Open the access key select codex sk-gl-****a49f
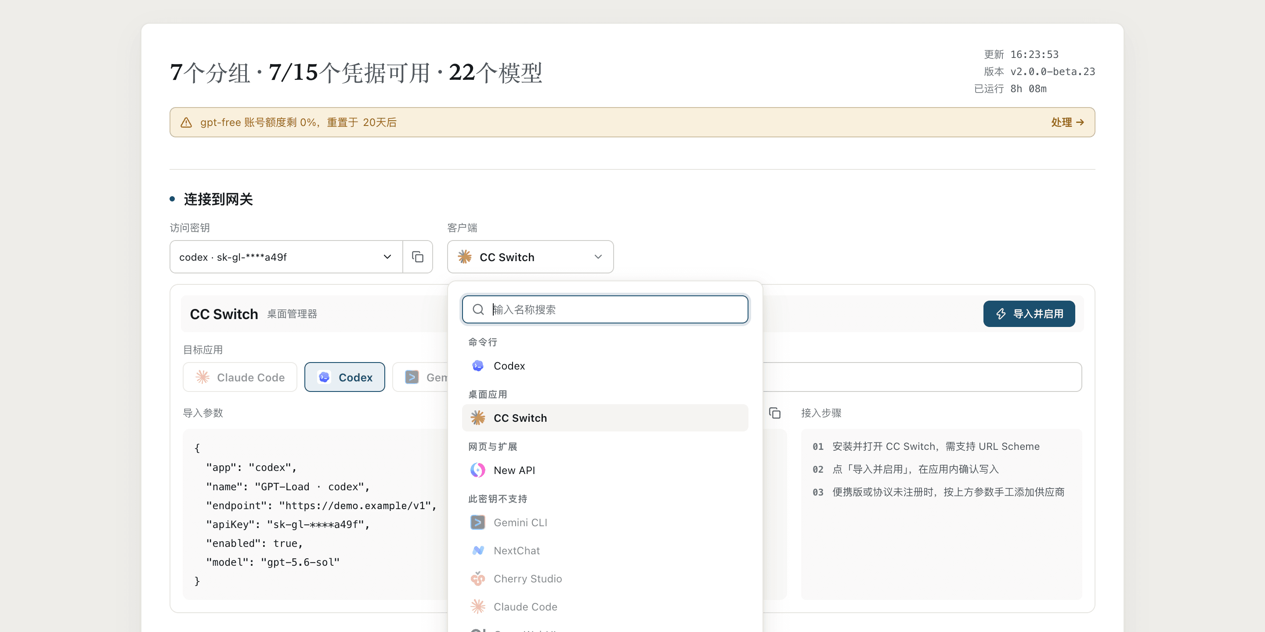Image resolution: width=1265 pixels, height=632 pixels. (286, 257)
